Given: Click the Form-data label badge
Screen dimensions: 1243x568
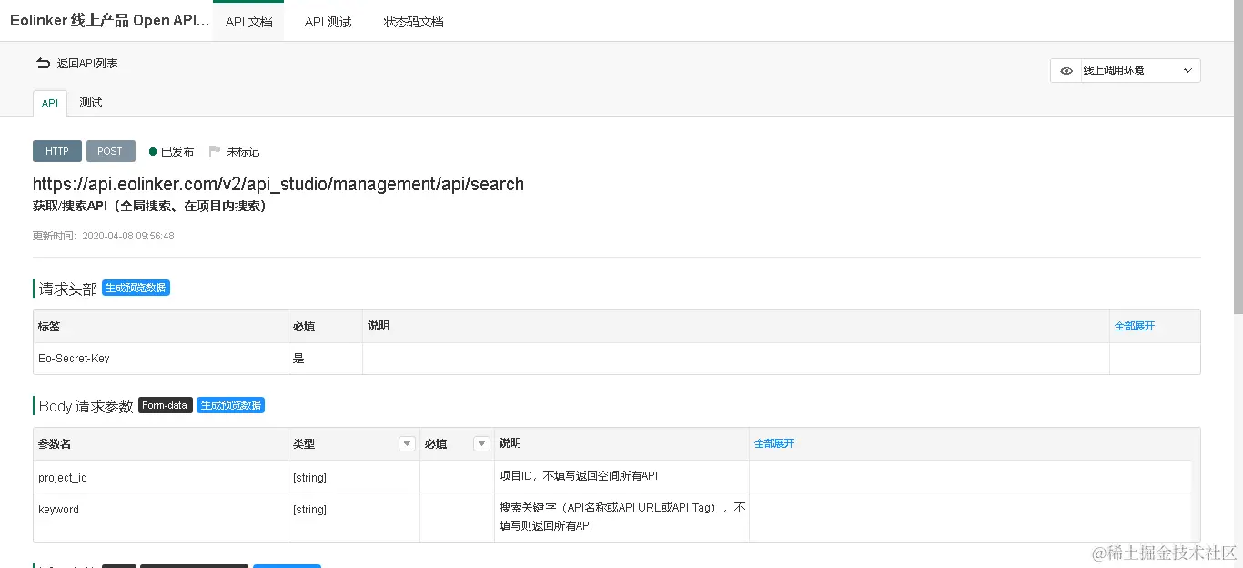Looking at the screenshot, I should coord(166,405).
